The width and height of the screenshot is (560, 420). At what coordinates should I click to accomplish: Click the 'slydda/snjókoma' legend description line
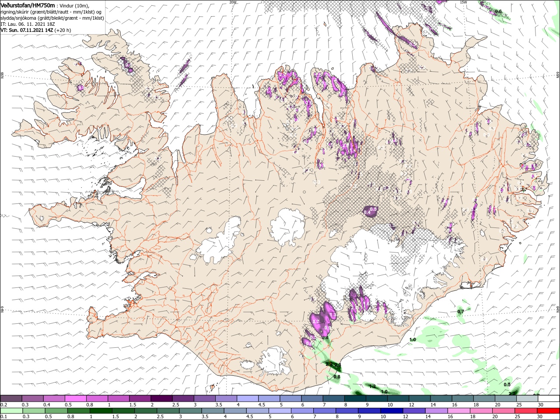[52, 18]
